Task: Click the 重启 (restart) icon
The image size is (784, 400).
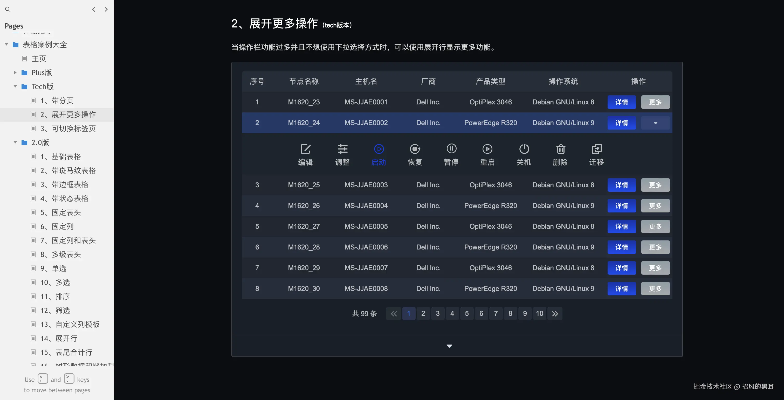Action: 487,149
